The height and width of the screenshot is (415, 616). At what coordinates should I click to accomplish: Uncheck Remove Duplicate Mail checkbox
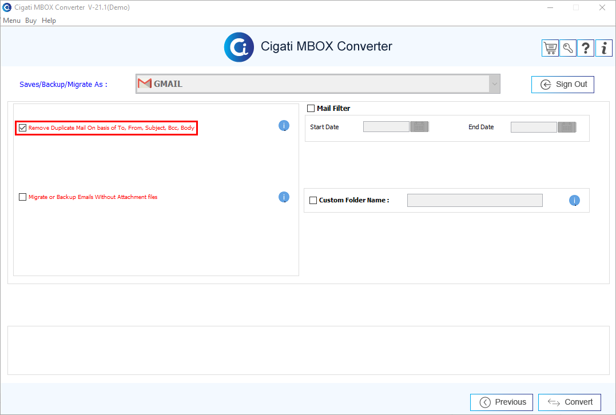click(22, 127)
